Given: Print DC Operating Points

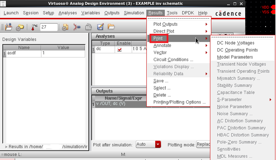Looking at the screenshot, I should pos(237,50).
